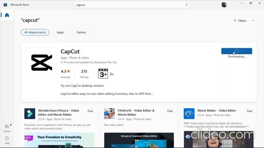Open Simple & Featured Video Editor thumbnail
The width and height of the screenshot is (264, 148).
click(139, 140)
